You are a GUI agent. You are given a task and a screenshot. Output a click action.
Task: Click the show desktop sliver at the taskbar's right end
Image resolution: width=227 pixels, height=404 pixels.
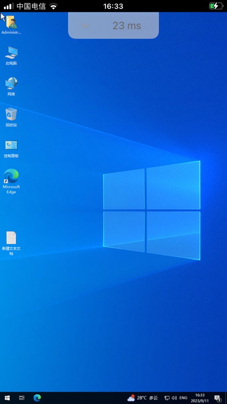point(225,398)
